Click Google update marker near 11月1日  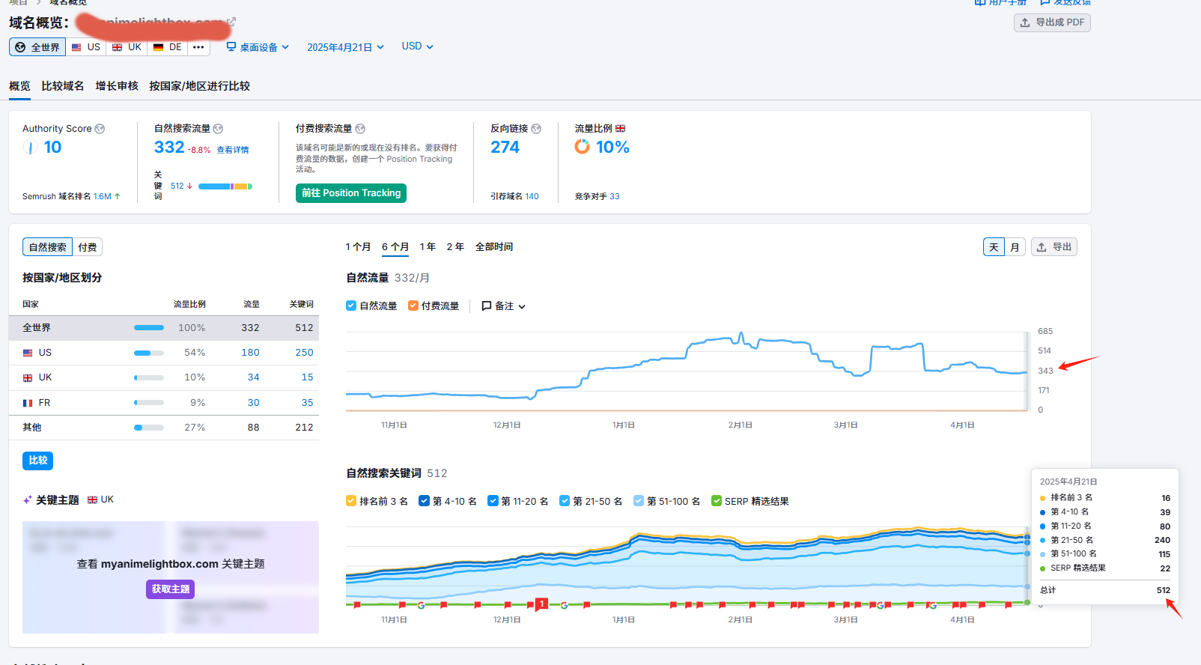click(422, 605)
